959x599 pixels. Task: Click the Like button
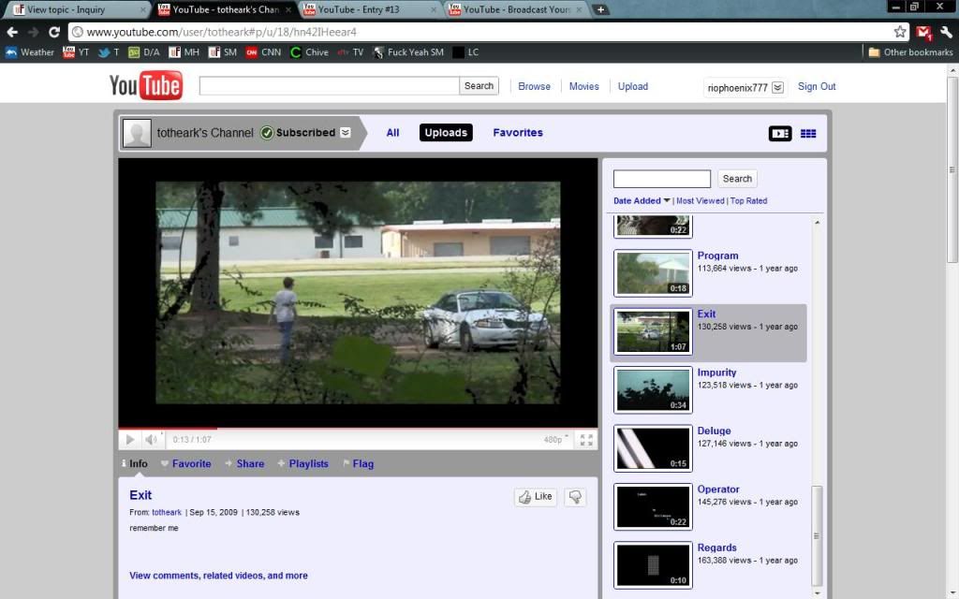[x=536, y=497]
